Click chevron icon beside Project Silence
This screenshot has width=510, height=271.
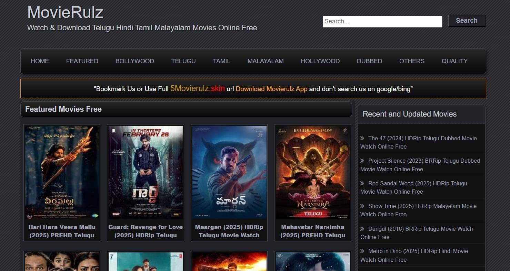point(362,161)
